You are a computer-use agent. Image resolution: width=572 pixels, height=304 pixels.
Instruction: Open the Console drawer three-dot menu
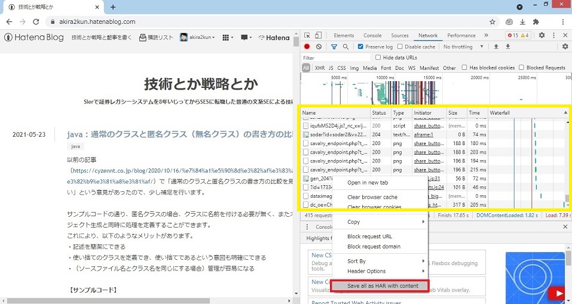pos(307,227)
